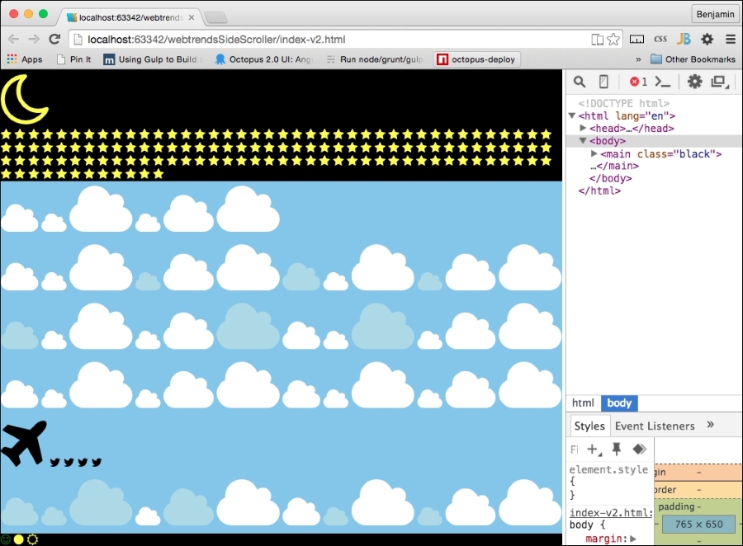Click the DevTools inspect element magnifier icon

[580, 82]
